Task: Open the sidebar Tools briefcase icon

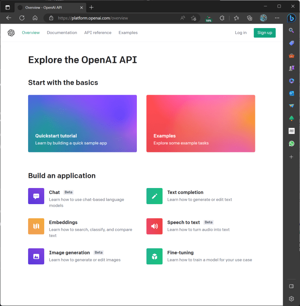Action: pos(291,56)
